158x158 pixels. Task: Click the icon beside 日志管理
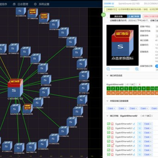(14, 4)
